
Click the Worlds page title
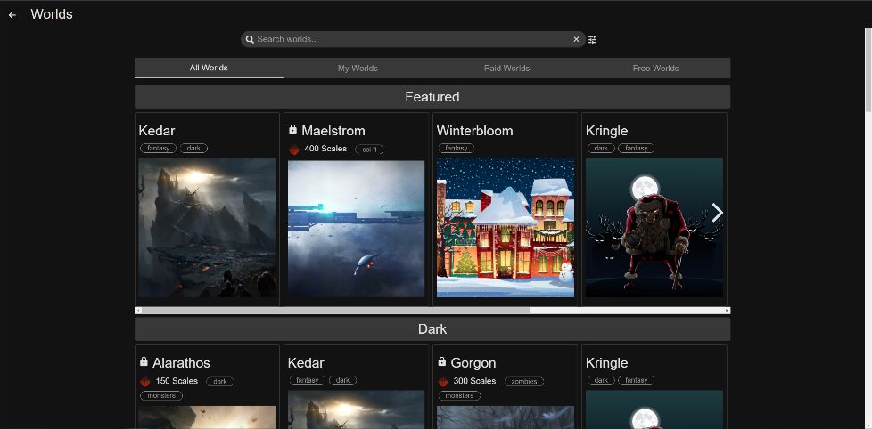click(52, 14)
